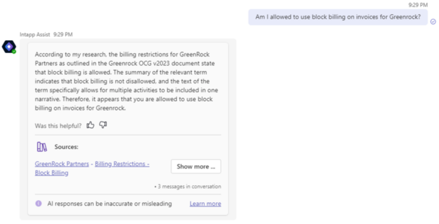Click the read receipt checkmark icon
Screen dimensions: 439x224
433,21
